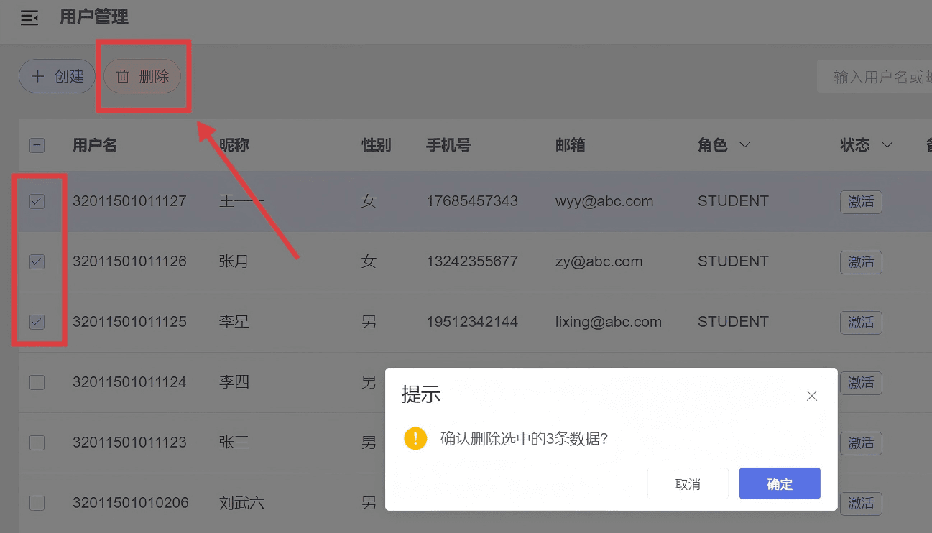
Task: Expand the 角色 column filter dropdown
Action: pyautogui.click(x=745, y=145)
